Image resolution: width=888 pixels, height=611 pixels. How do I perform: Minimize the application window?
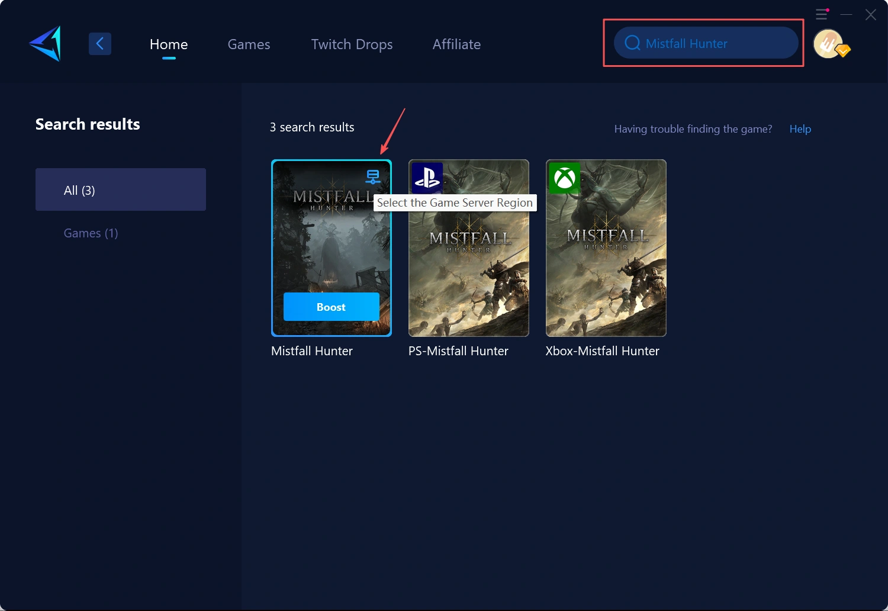point(847,14)
